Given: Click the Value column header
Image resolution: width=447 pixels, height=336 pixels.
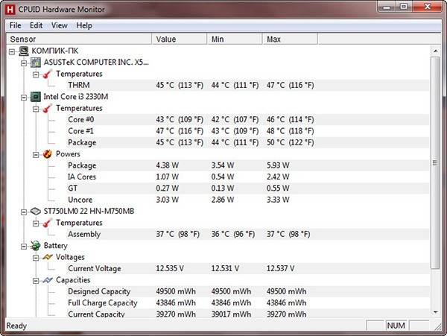Looking at the screenshot, I should (180, 38).
